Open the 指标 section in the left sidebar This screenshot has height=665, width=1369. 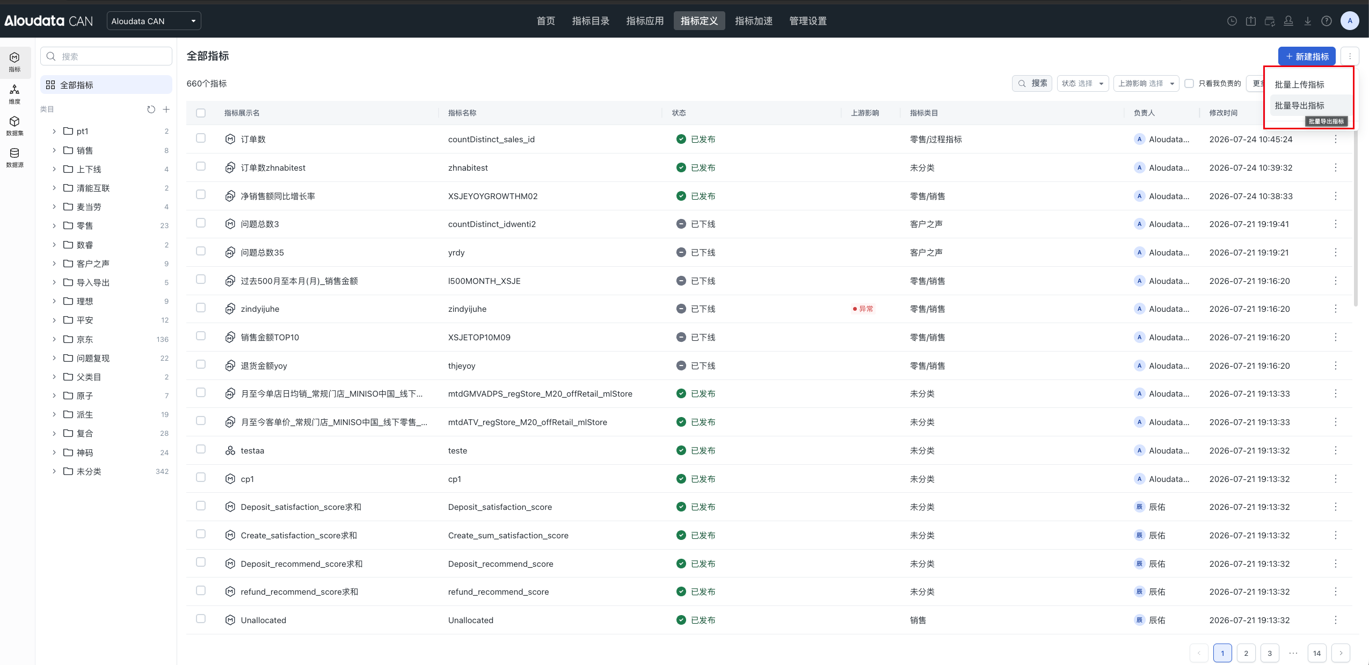coord(14,62)
